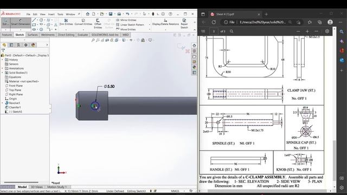Viewport: 347px width, 195px height.
Task: Open the Motion Study 1 tab
Action: point(57,187)
